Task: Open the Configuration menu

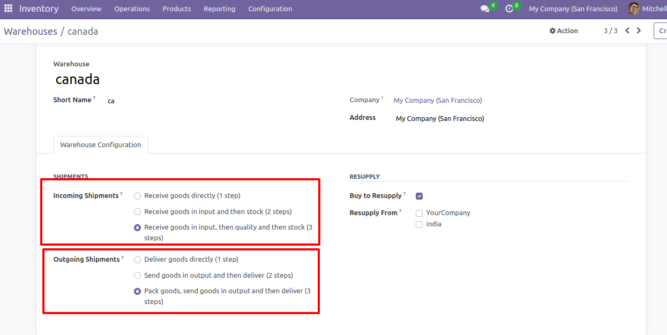Action: pos(270,9)
